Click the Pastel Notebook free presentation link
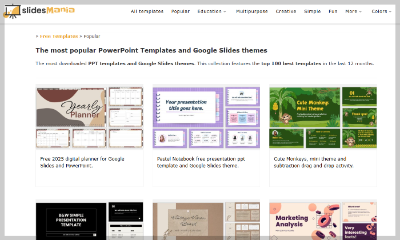The height and width of the screenshot is (240, 400). pos(201,162)
